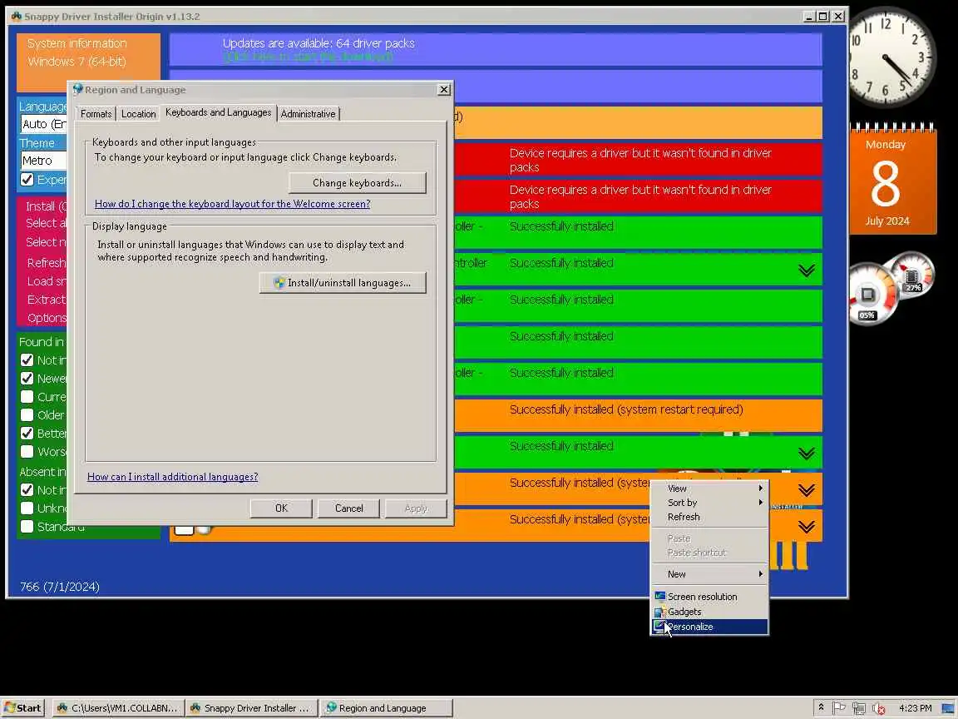Click Load snapshot in Snappy sidebar
Viewport: 958px width, 719px height.
click(x=47, y=281)
